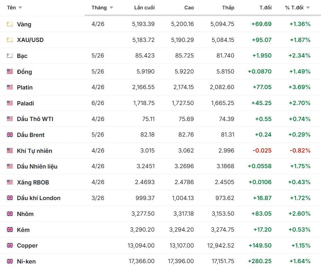Sort table by Tên column arrow
321x268 pixels.
click(x=20, y=8)
